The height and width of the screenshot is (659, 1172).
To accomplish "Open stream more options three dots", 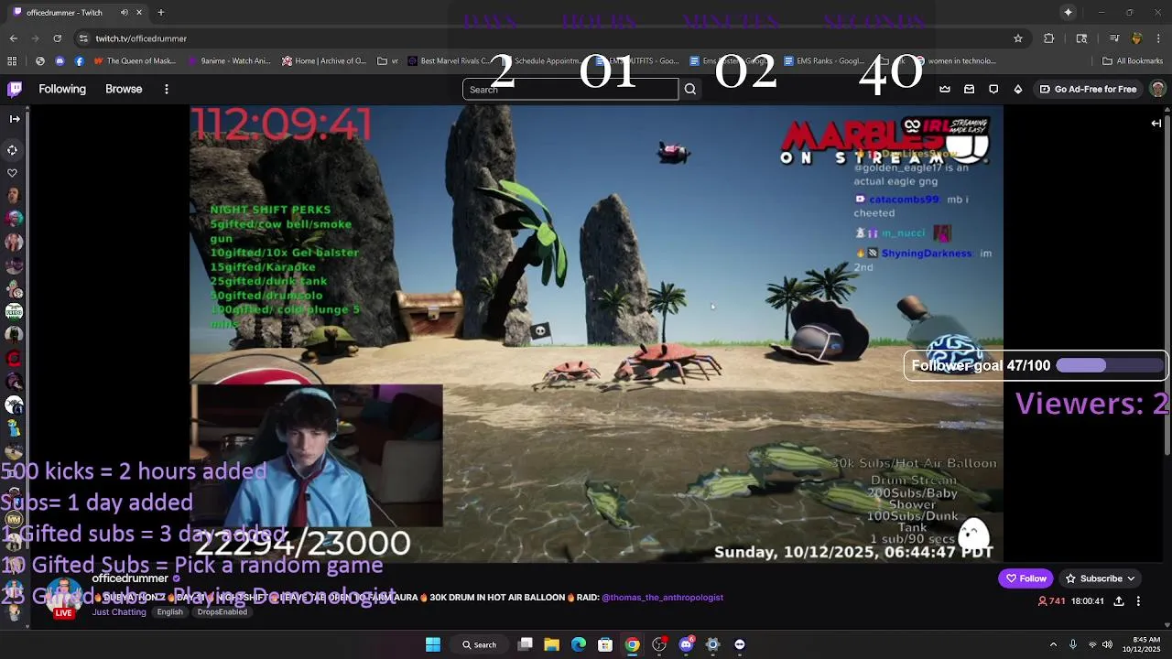I will 1138,601.
